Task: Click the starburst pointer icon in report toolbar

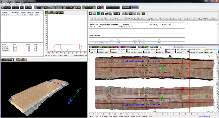Action: (102, 14)
